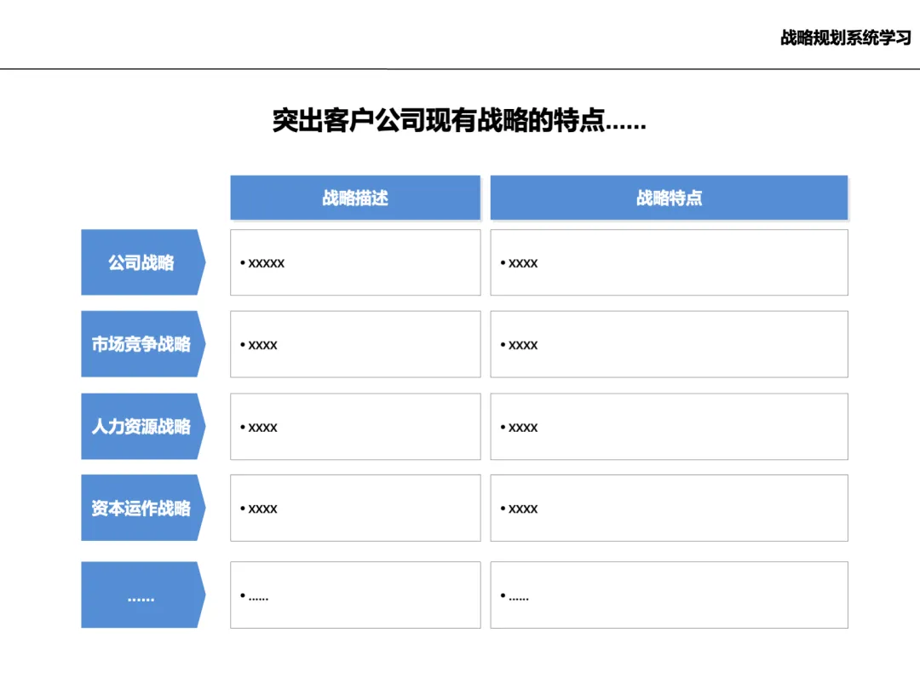The image size is (920, 690).
Task: Select the 战略描述 cell in the last row
Action: pos(355,595)
